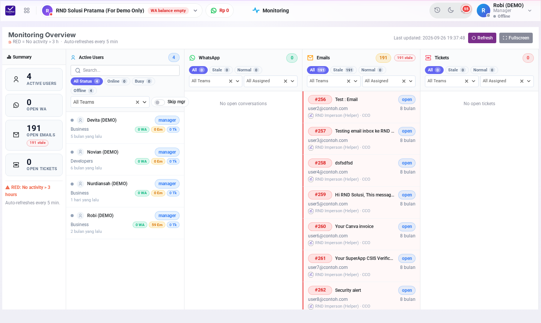The height and width of the screenshot is (323, 541).
Task: Clear Tickets All Assigned filter
Action: [x=522, y=81]
